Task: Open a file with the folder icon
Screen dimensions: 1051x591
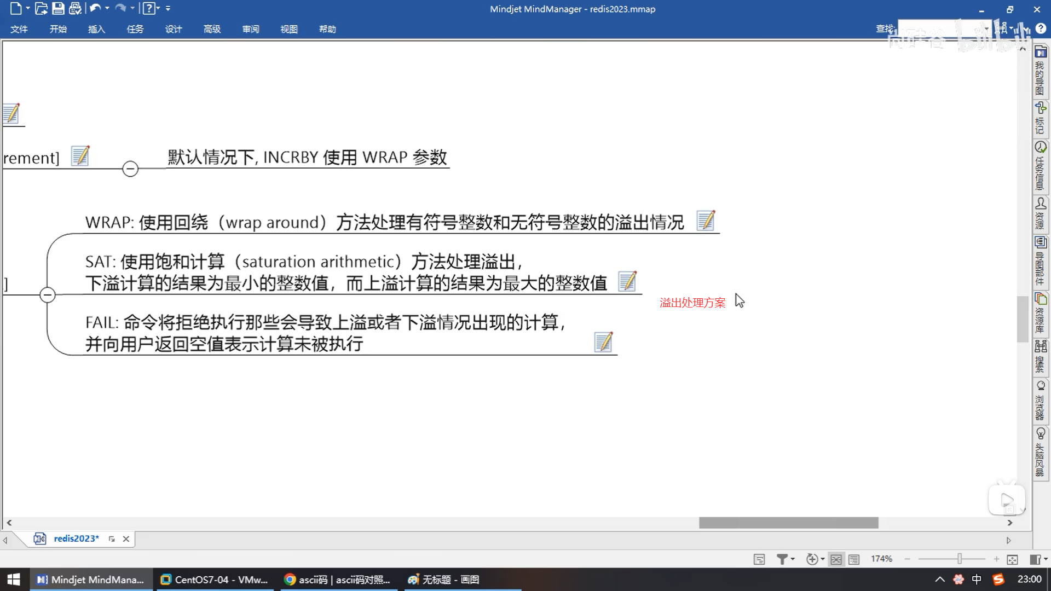Action: pyautogui.click(x=41, y=8)
